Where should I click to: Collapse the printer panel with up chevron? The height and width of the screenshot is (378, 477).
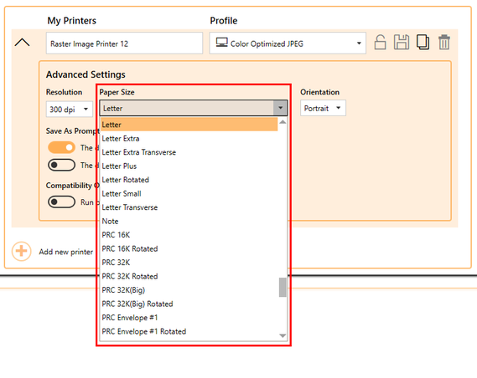pyautogui.click(x=22, y=42)
